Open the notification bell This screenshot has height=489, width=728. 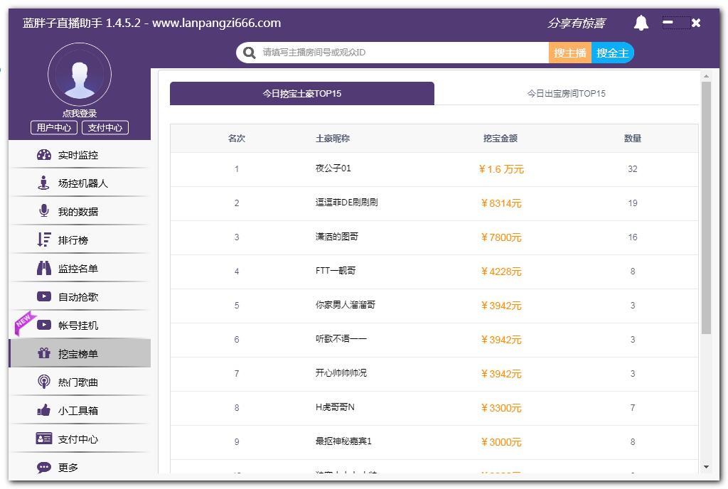point(641,22)
